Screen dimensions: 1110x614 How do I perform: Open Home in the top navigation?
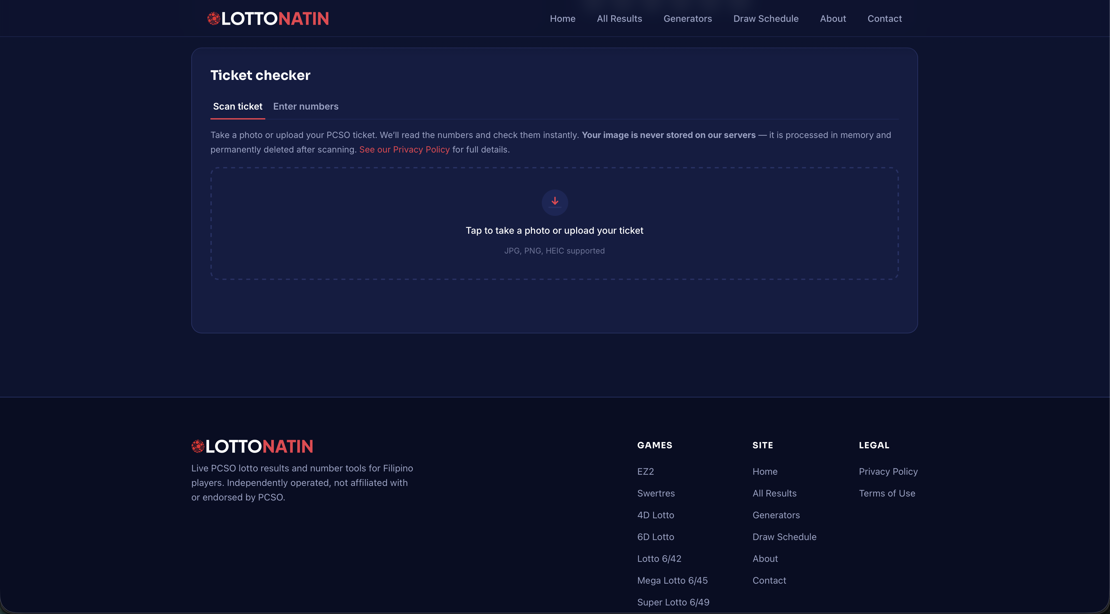click(562, 18)
